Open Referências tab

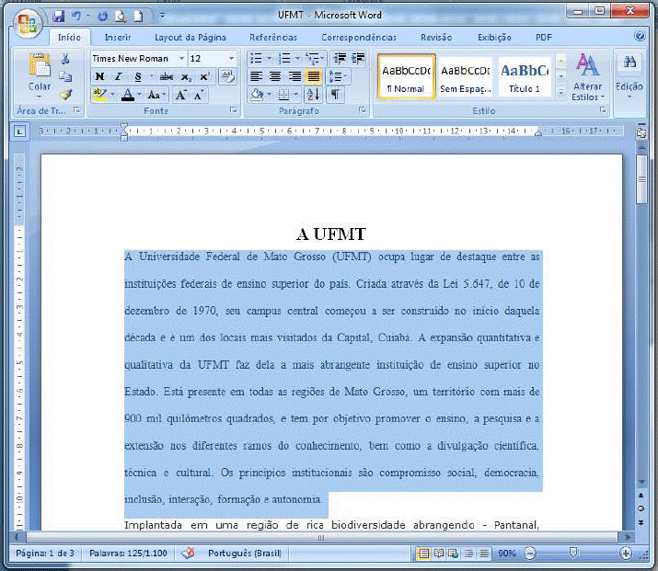pyautogui.click(x=273, y=38)
